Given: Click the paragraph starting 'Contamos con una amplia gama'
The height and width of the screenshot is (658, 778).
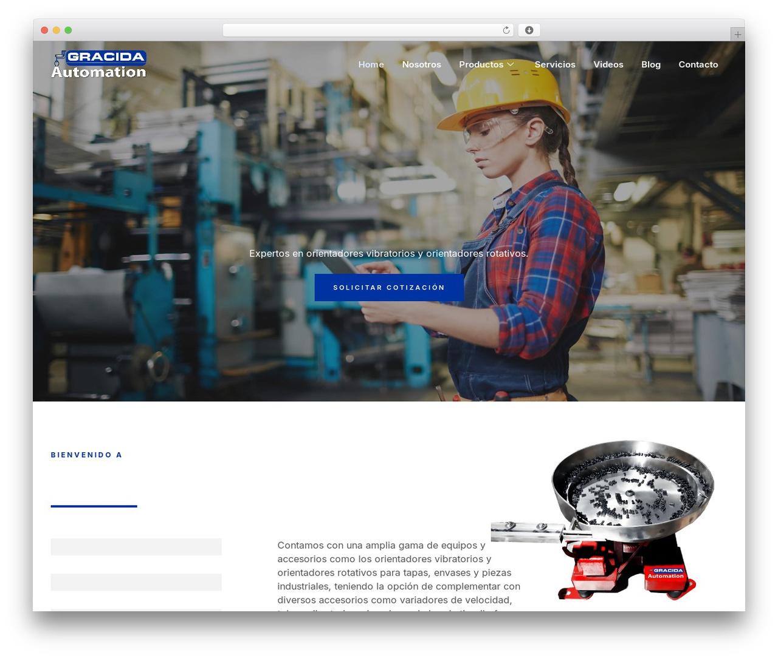Looking at the screenshot, I should coord(399,575).
